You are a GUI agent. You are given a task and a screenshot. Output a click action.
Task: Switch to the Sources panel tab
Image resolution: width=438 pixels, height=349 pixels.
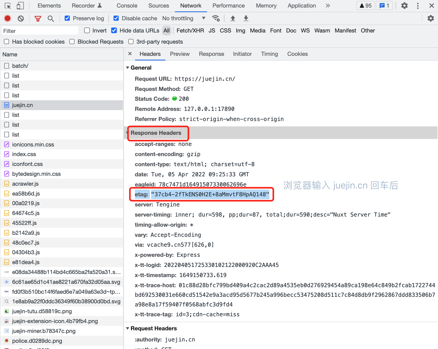tap(158, 6)
